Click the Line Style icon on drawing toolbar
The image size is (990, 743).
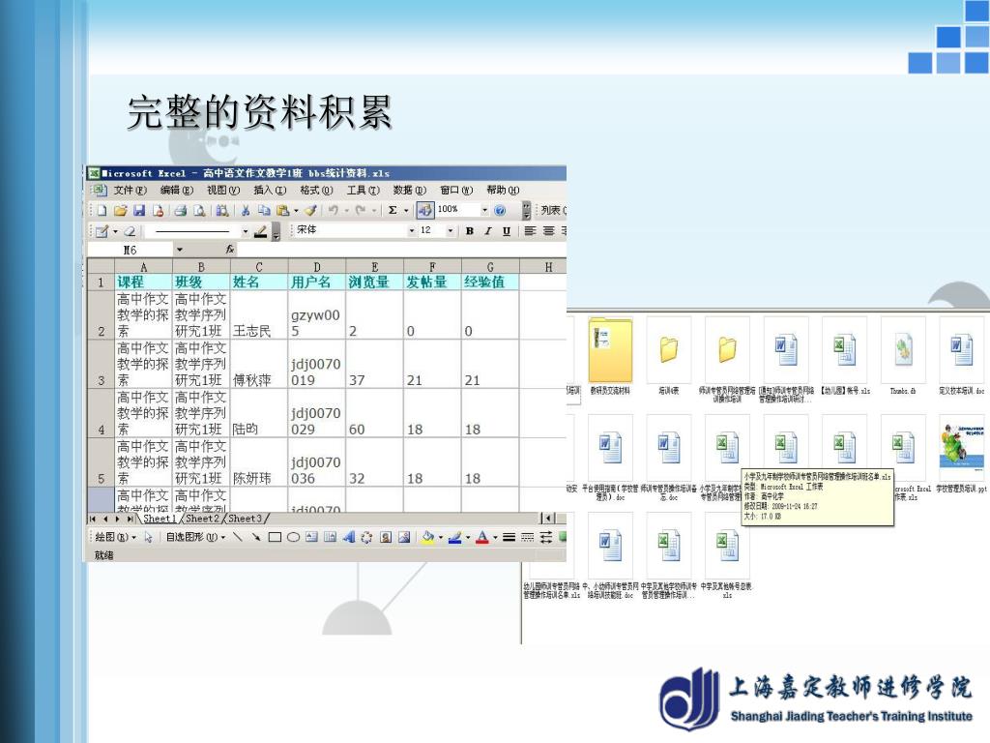509,537
